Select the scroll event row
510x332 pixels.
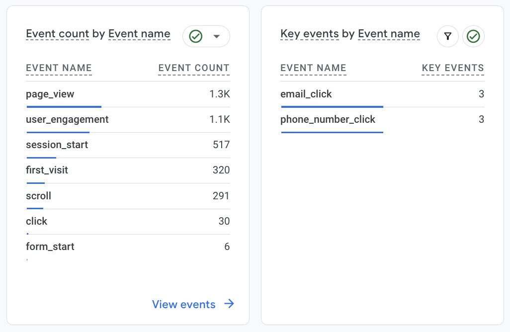(x=39, y=196)
